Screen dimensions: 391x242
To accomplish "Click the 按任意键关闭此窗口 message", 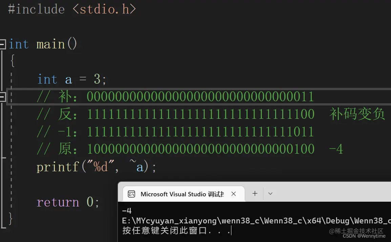I will (176, 230).
